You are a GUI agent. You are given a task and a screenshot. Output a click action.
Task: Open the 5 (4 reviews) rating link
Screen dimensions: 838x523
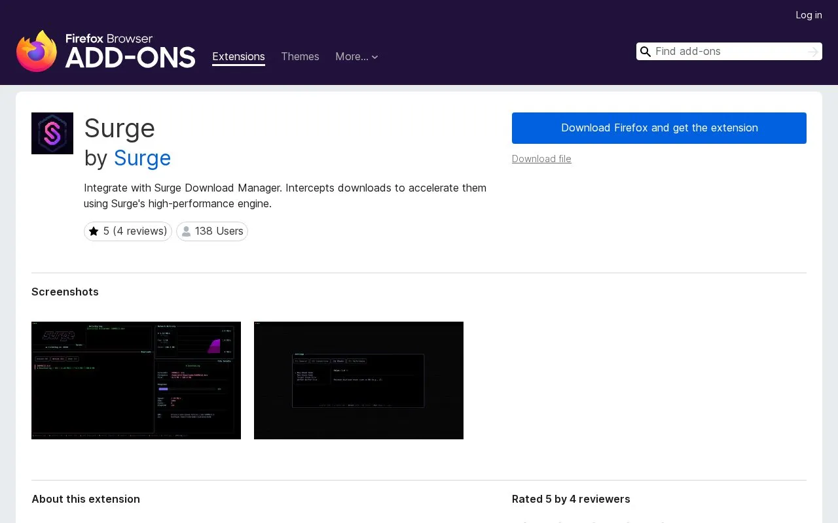[128, 231]
